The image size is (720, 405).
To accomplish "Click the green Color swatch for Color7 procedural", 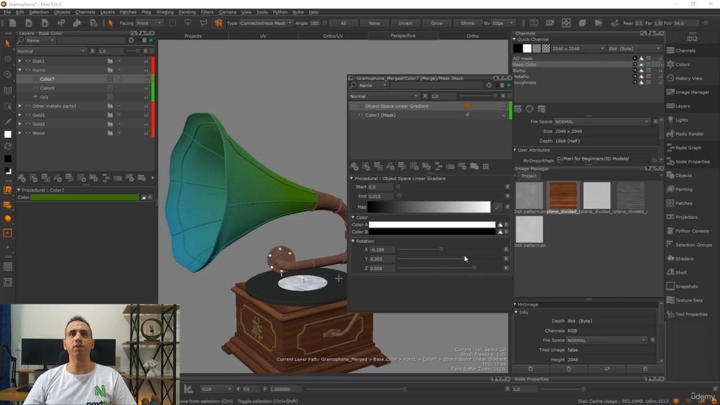I will pyautogui.click(x=84, y=197).
